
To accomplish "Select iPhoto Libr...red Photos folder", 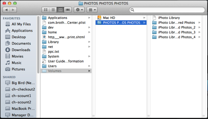I will [176, 23].
